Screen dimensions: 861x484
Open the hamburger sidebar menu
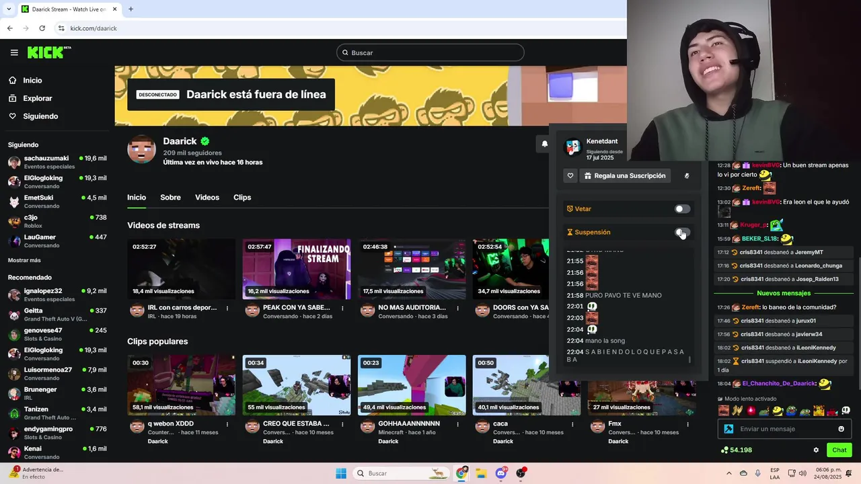(x=14, y=52)
